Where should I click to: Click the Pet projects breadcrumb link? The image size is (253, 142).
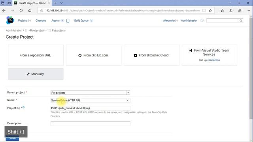tap(59, 30)
